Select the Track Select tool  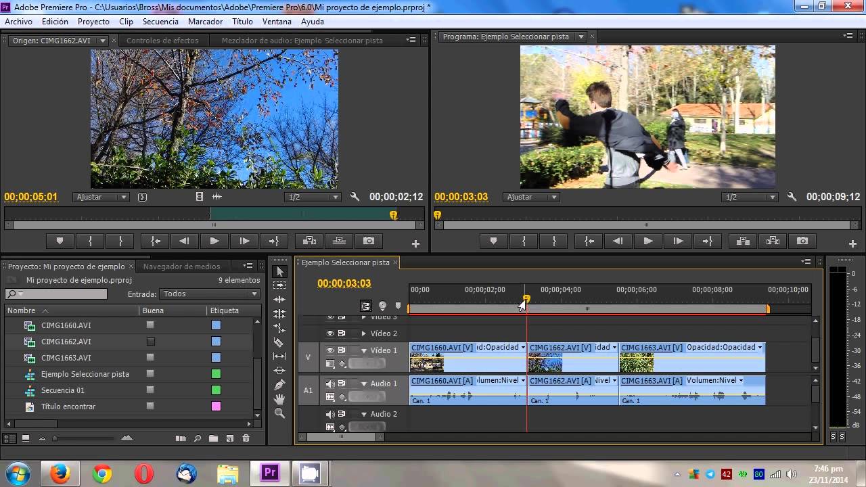(280, 285)
